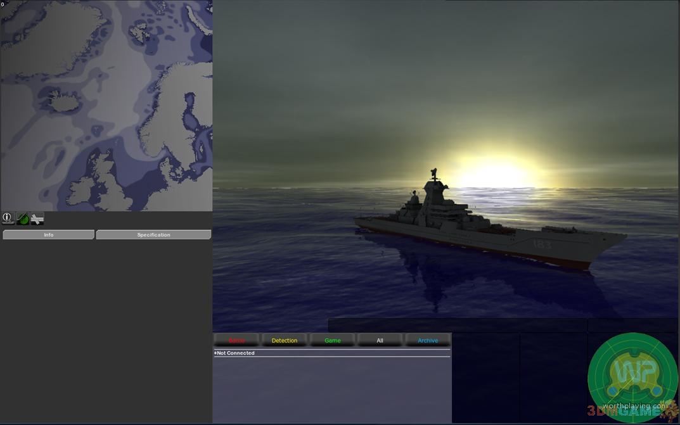680x425 pixels.
Task: Switch to the yellow Detection tab
Action: coord(285,341)
